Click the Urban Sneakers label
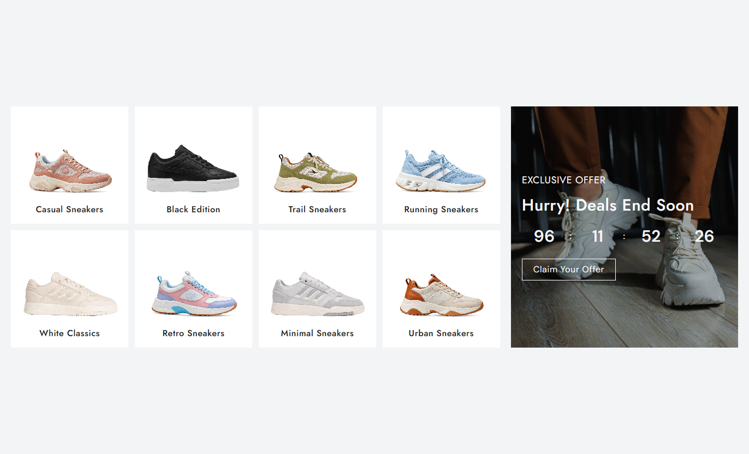The image size is (749, 454). tap(441, 333)
